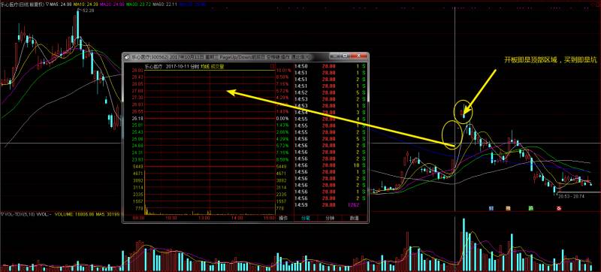601x272 pixels.
Task: Click the green 跌 event marker
Action: [x=531, y=208]
